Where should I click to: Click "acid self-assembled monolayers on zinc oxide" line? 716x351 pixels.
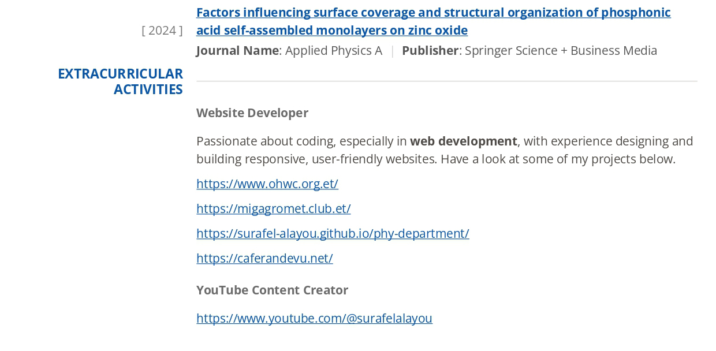tap(331, 30)
